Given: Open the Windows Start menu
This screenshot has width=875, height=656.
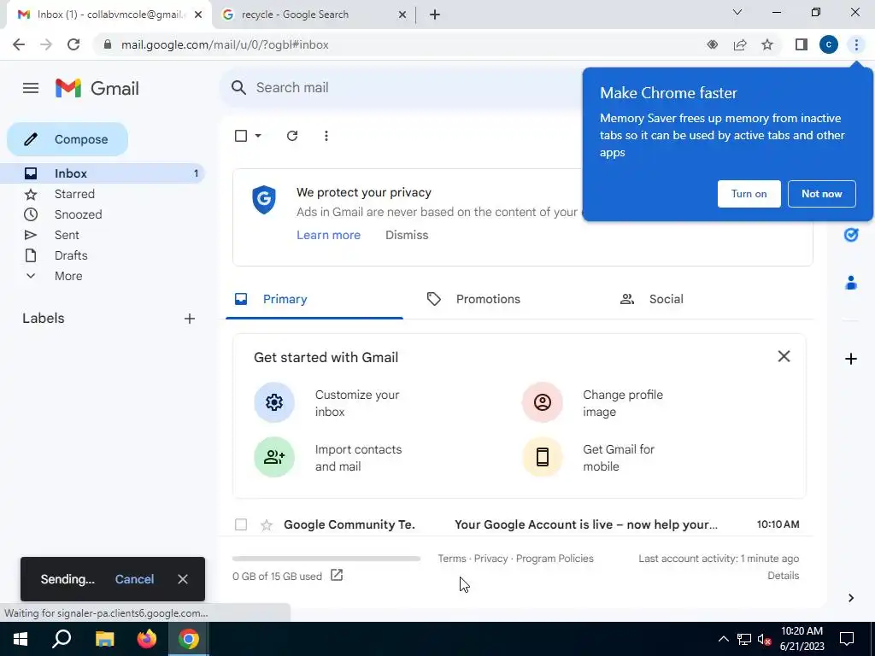Looking at the screenshot, I should tap(21, 639).
